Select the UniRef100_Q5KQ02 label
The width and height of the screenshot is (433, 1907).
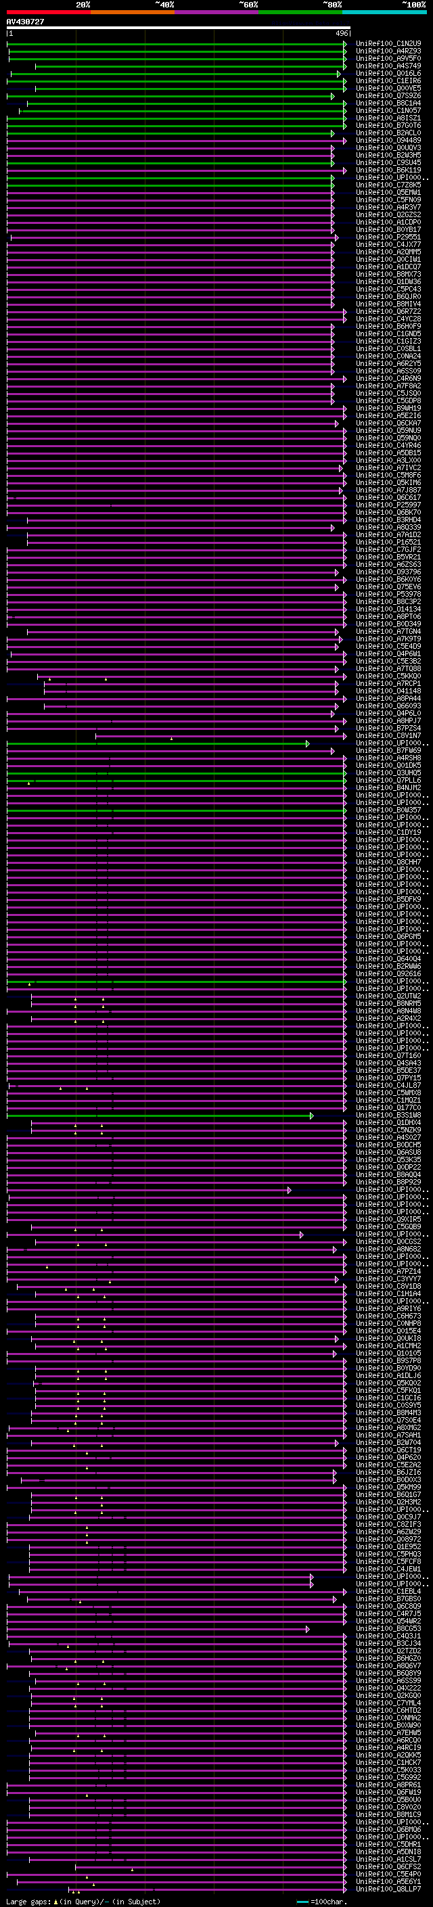(388, 1383)
